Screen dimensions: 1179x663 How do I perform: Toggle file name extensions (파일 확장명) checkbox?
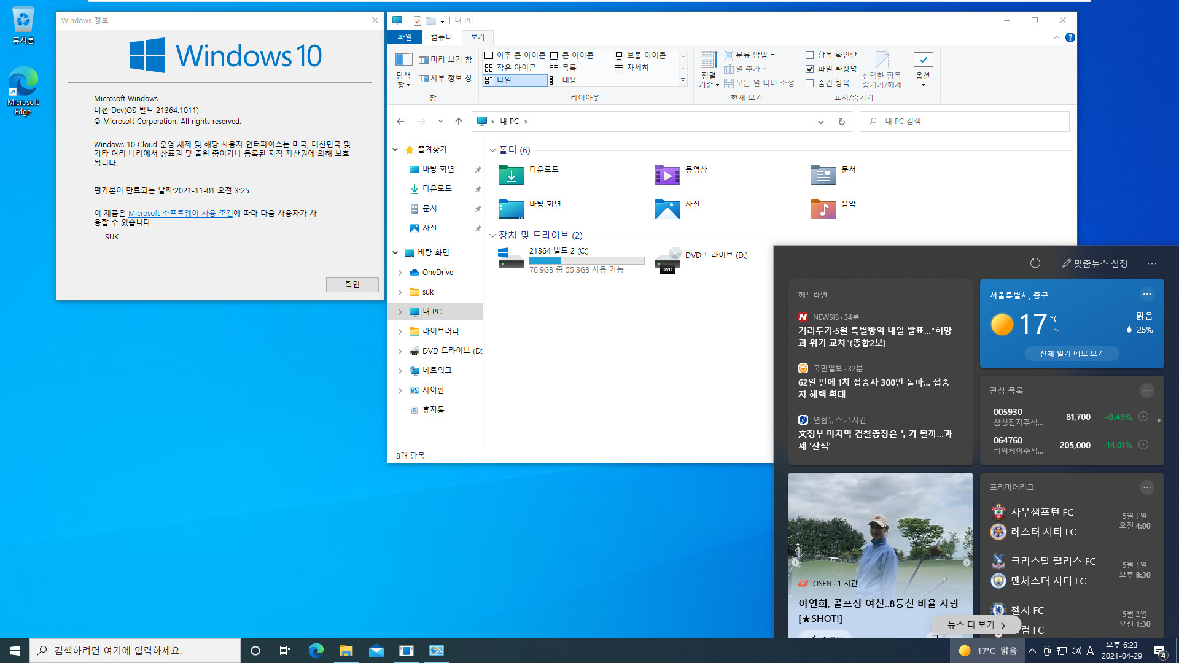point(809,69)
